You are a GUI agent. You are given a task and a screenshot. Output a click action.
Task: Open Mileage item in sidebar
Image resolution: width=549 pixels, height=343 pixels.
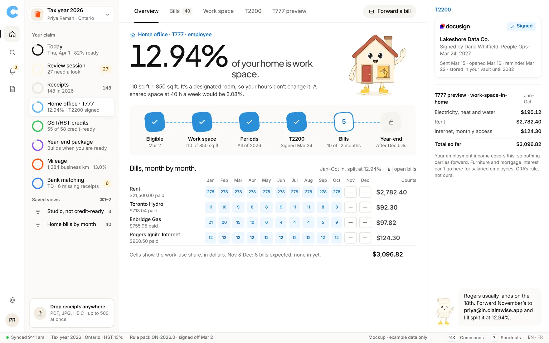[x=72, y=164]
